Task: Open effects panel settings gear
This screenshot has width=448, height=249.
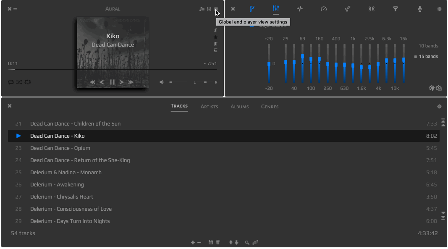Action: point(440,9)
